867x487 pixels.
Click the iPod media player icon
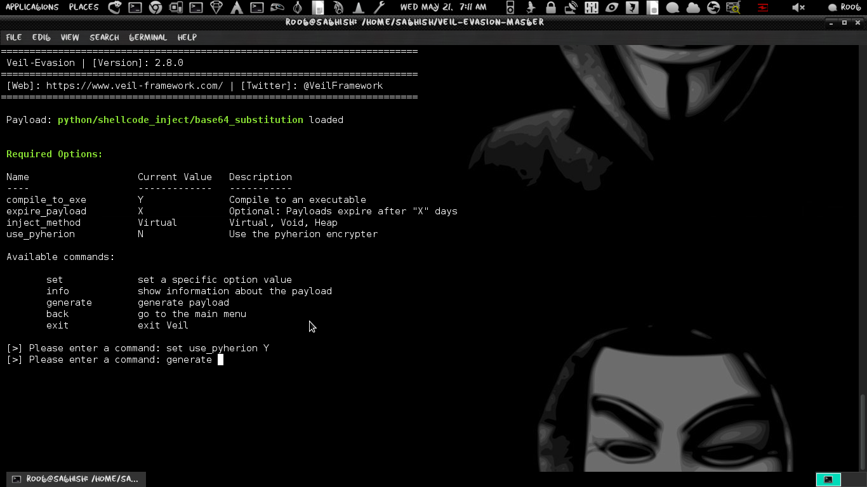(x=510, y=8)
